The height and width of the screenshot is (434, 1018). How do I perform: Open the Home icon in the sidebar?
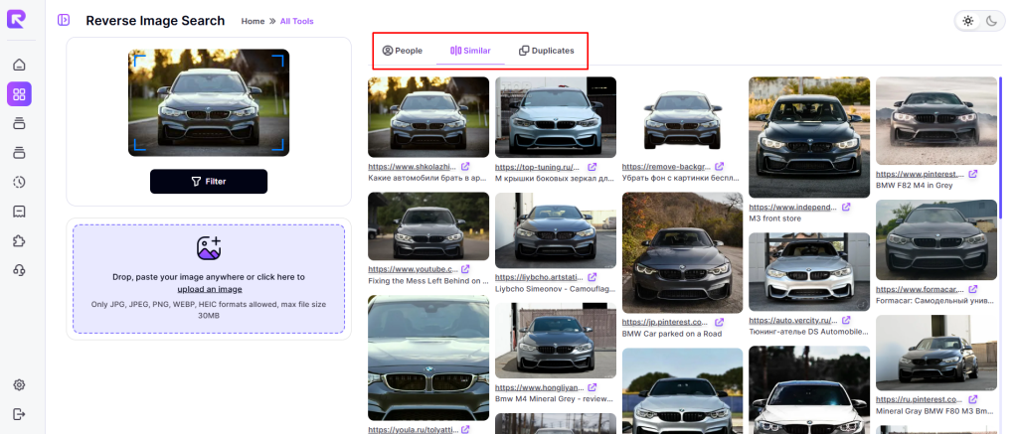pyautogui.click(x=19, y=66)
